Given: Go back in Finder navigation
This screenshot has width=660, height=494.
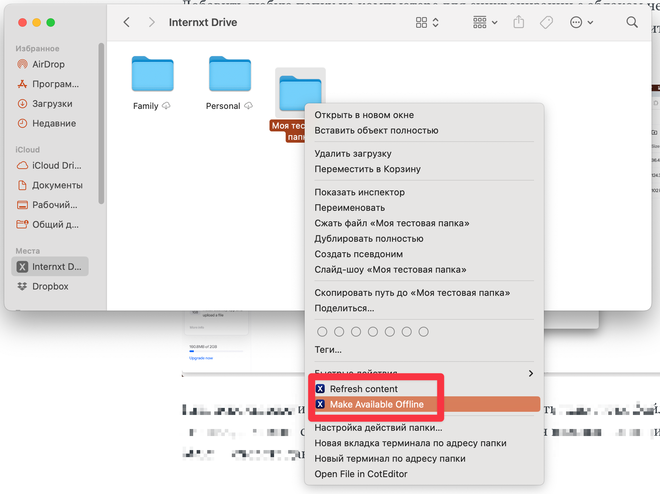Looking at the screenshot, I should [x=127, y=22].
